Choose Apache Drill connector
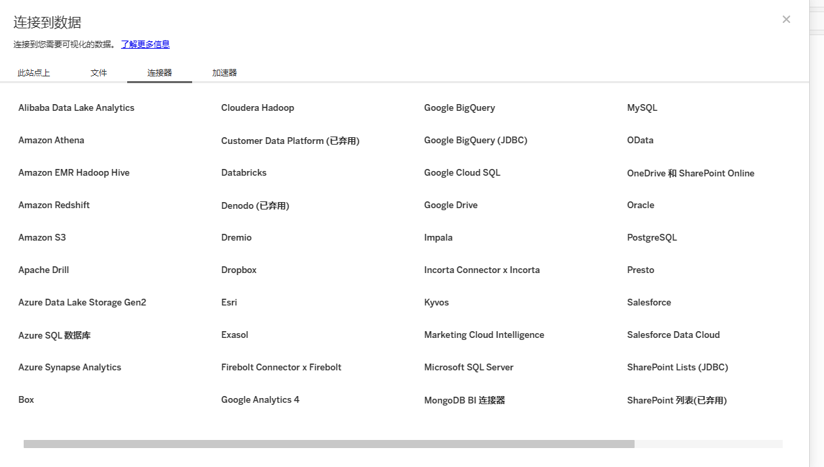Screen dimensions: 824x467 tap(44, 270)
